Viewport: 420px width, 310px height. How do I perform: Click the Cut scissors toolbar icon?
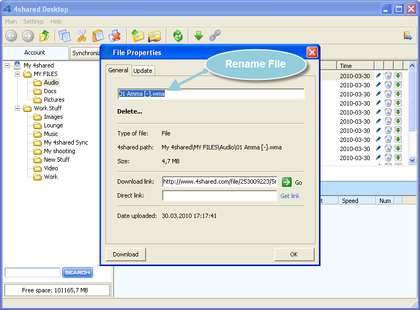pos(82,36)
